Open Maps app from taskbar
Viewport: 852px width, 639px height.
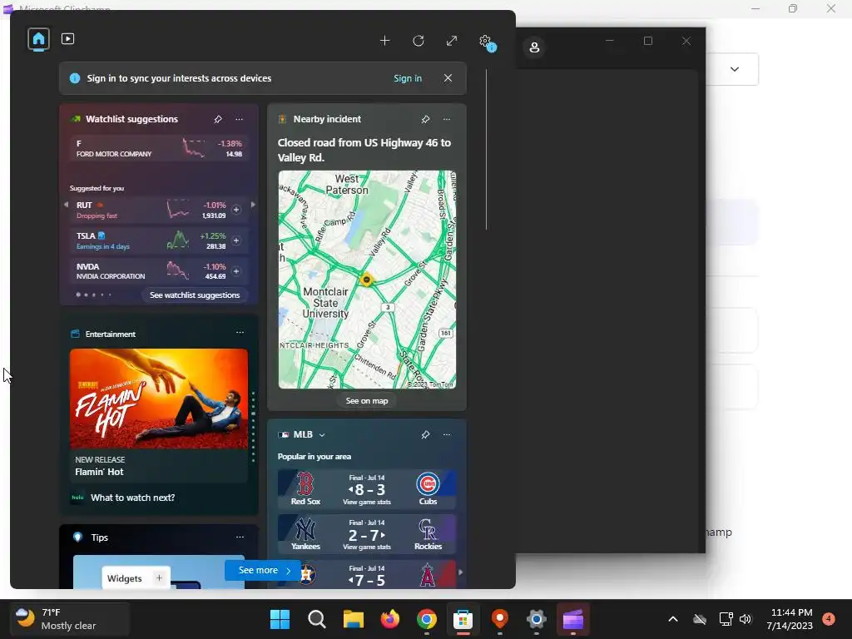(x=499, y=619)
